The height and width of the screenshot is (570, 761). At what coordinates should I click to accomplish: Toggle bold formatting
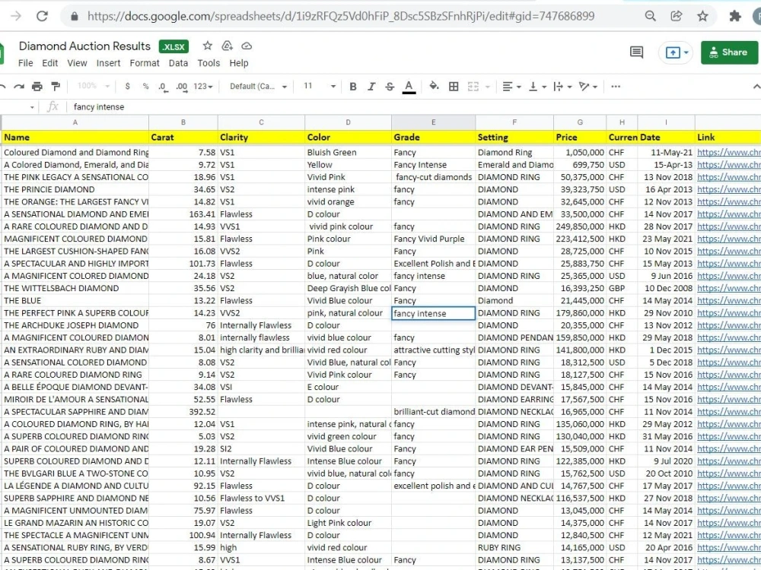[353, 87]
